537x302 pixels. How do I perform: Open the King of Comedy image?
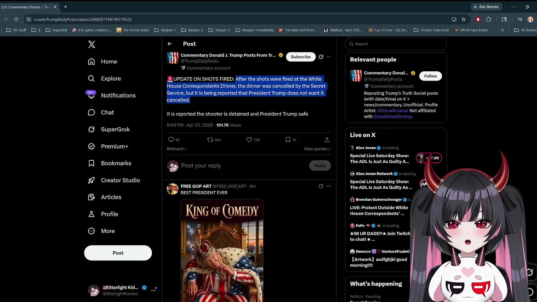(222, 251)
